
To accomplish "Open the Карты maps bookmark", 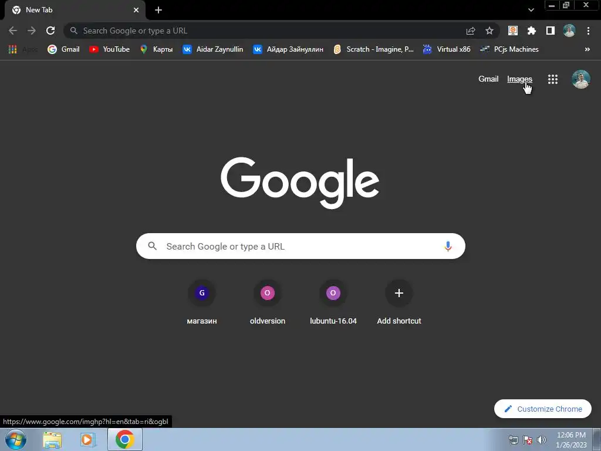I will pyautogui.click(x=156, y=49).
